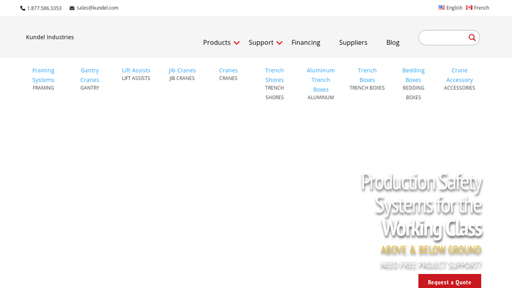Open the Lift Assists category

coord(136,70)
